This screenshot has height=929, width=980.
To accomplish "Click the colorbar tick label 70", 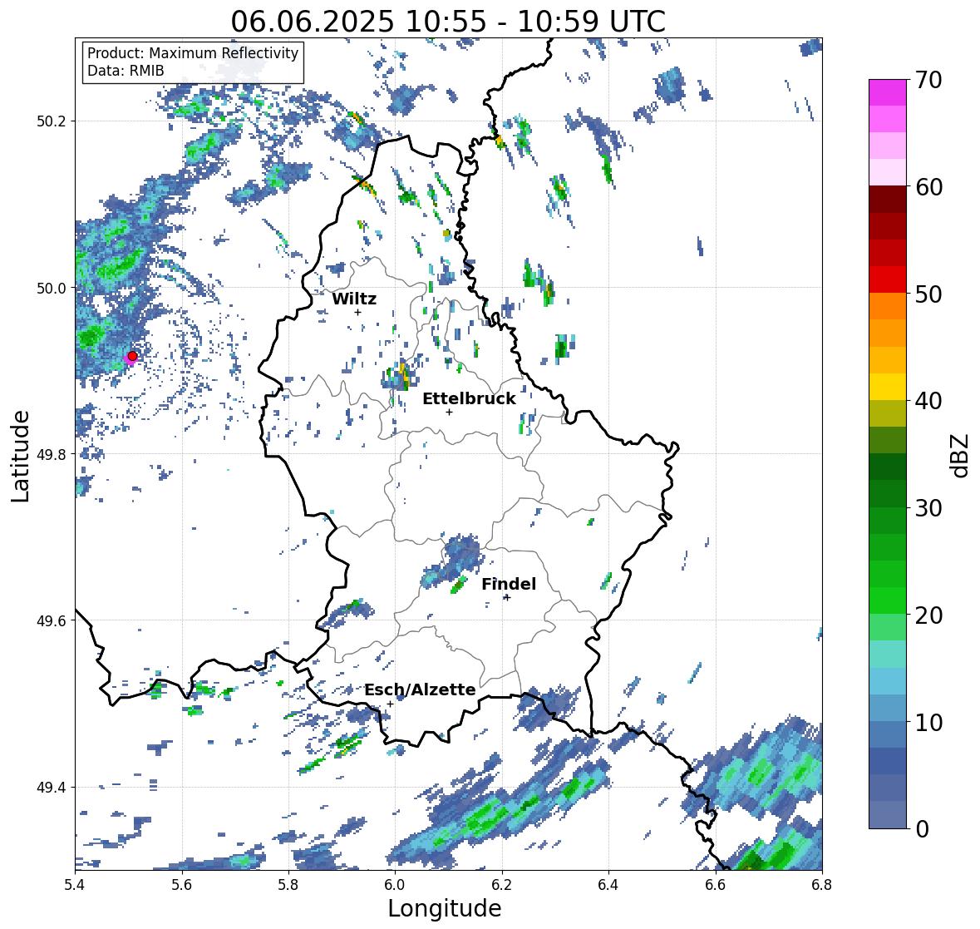I will pos(928,80).
